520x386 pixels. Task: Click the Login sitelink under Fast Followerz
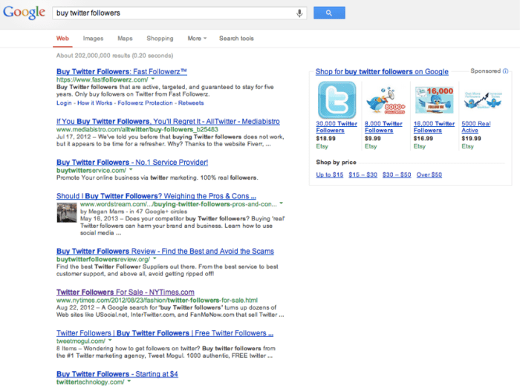coord(64,103)
